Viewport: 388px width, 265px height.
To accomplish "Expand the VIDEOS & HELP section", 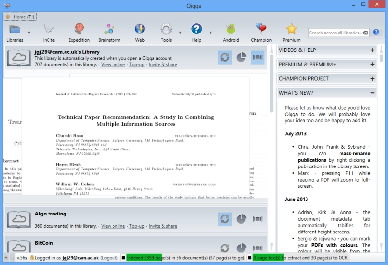I will tap(372, 50).
